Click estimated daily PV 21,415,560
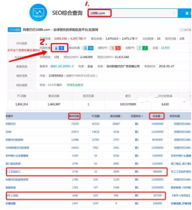The image size is (192, 210). tap(122, 57)
